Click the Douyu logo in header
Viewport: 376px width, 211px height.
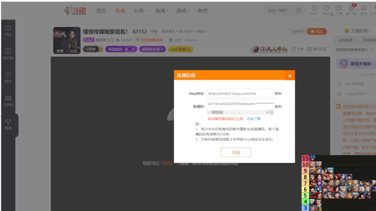pyautogui.click(x=75, y=11)
